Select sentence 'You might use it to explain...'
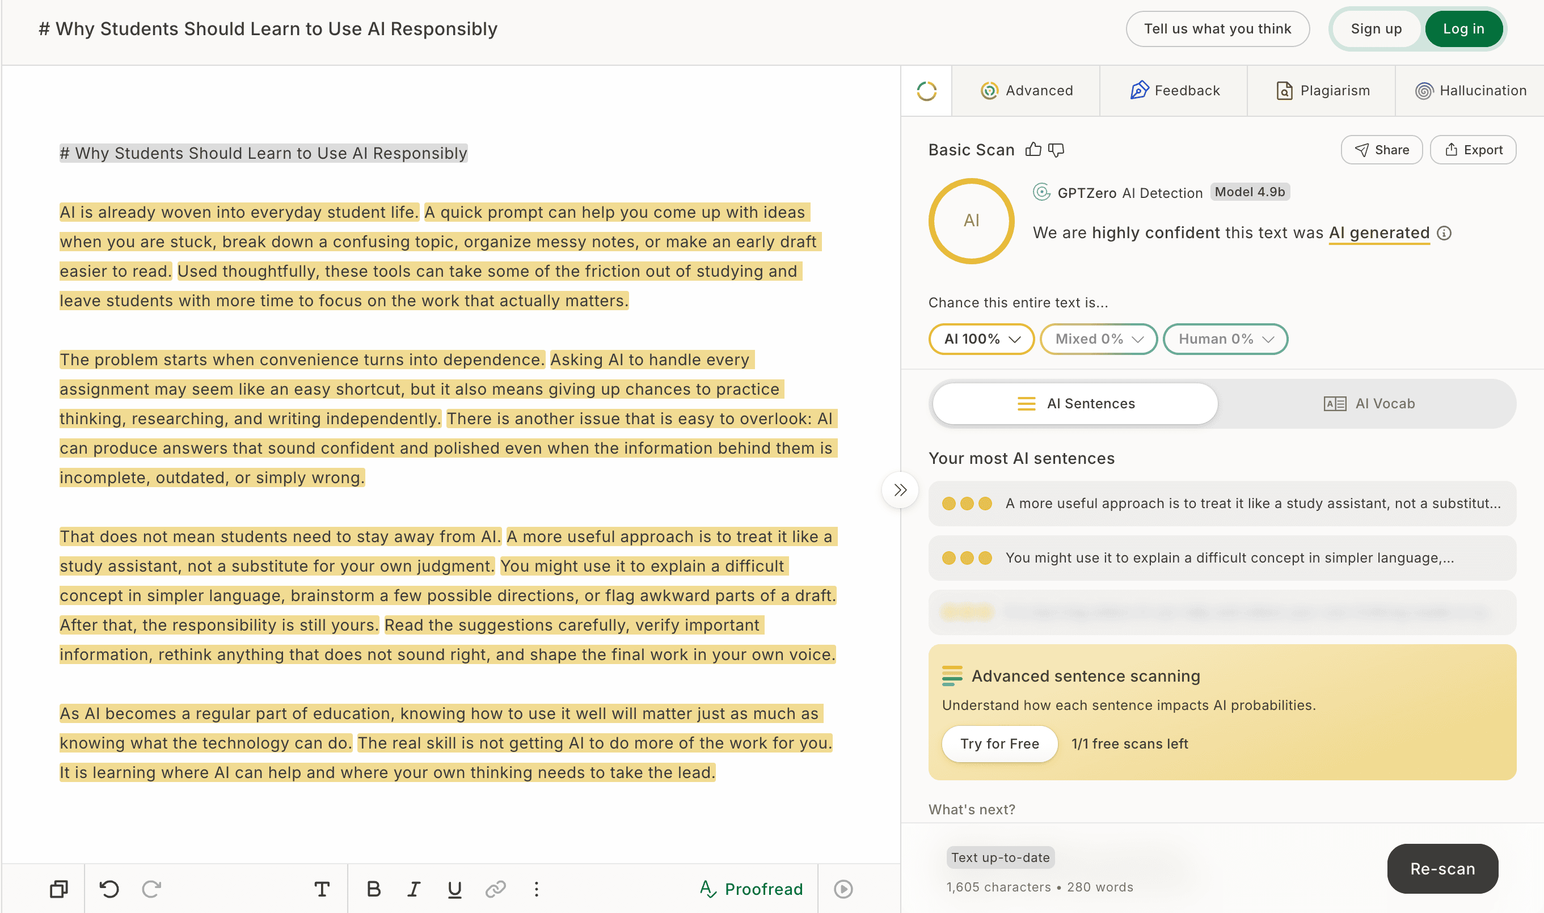Screen dimensions: 1544x913 click(1222, 557)
